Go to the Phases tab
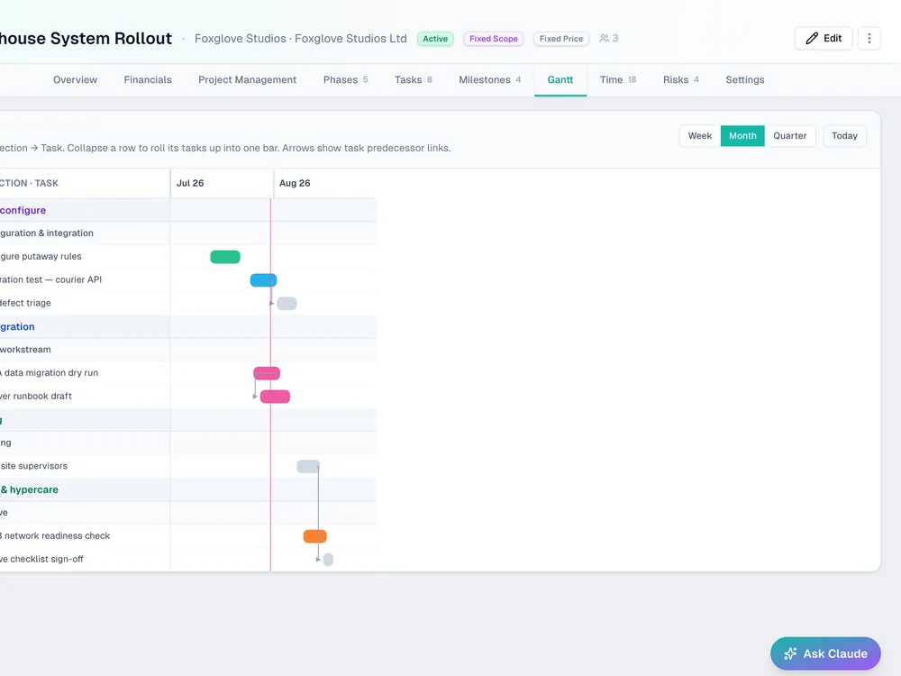The height and width of the screenshot is (676, 901). (x=345, y=80)
